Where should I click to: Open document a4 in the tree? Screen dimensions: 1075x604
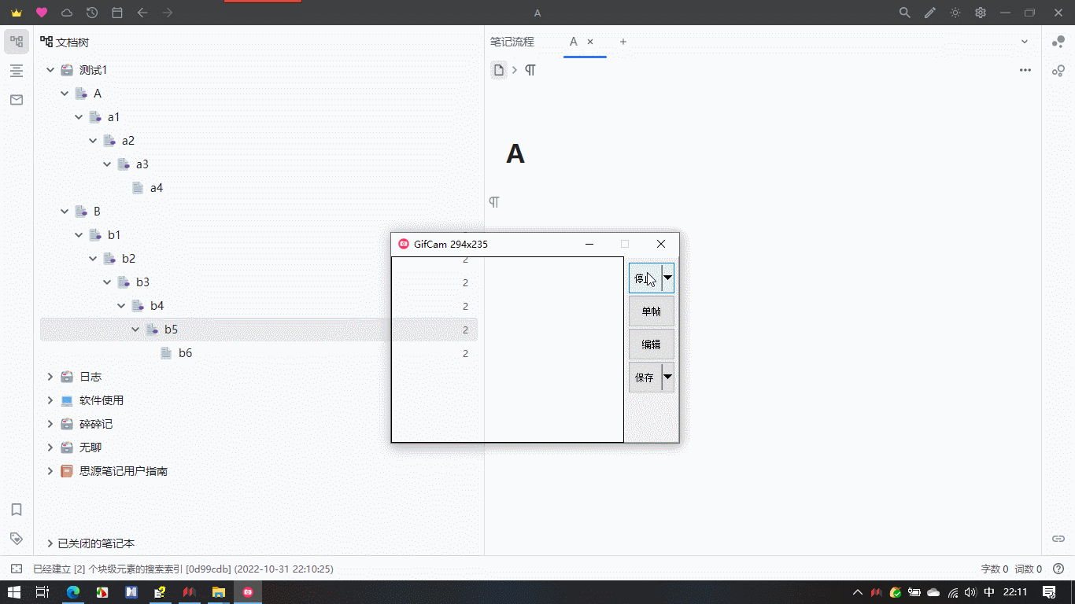[157, 188]
